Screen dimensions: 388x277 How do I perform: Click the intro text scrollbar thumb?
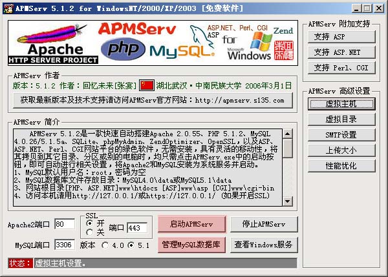click(287, 149)
